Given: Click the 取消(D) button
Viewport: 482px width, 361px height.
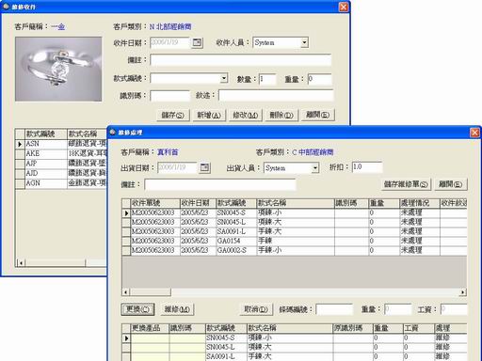Looking at the screenshot, I should 256,309.
